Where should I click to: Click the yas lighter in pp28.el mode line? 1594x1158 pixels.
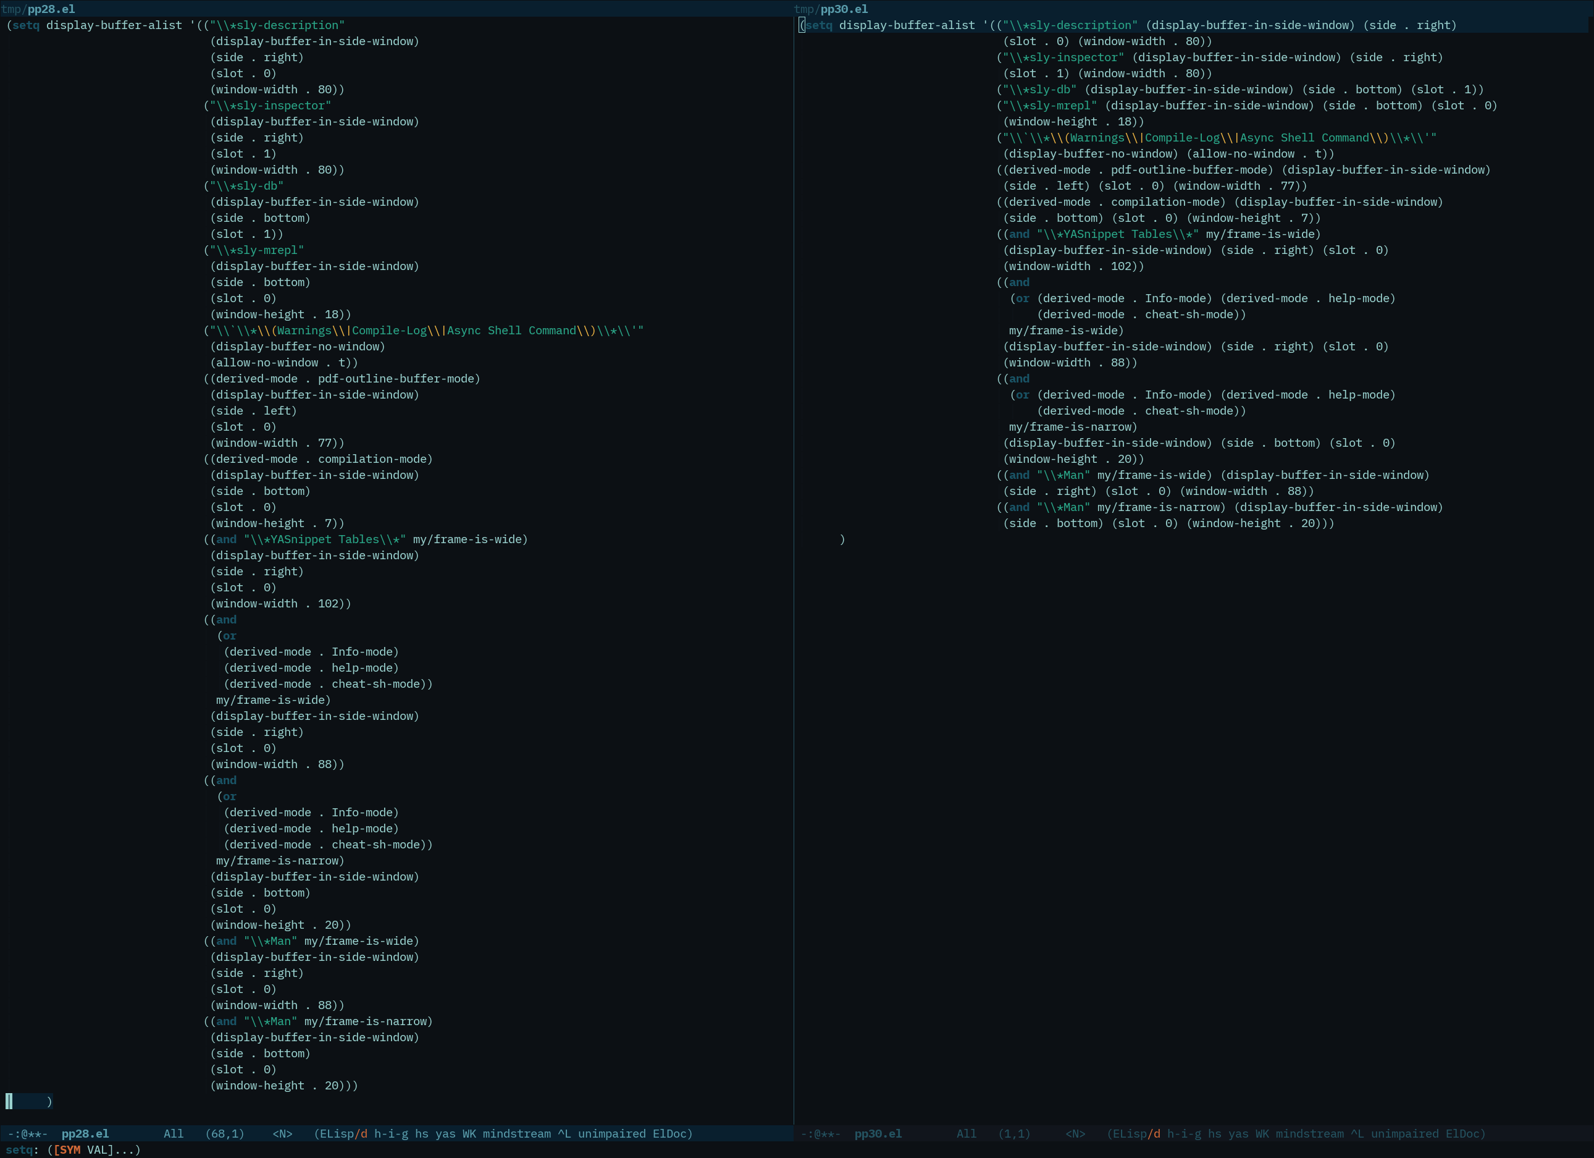pos(445,1133)
